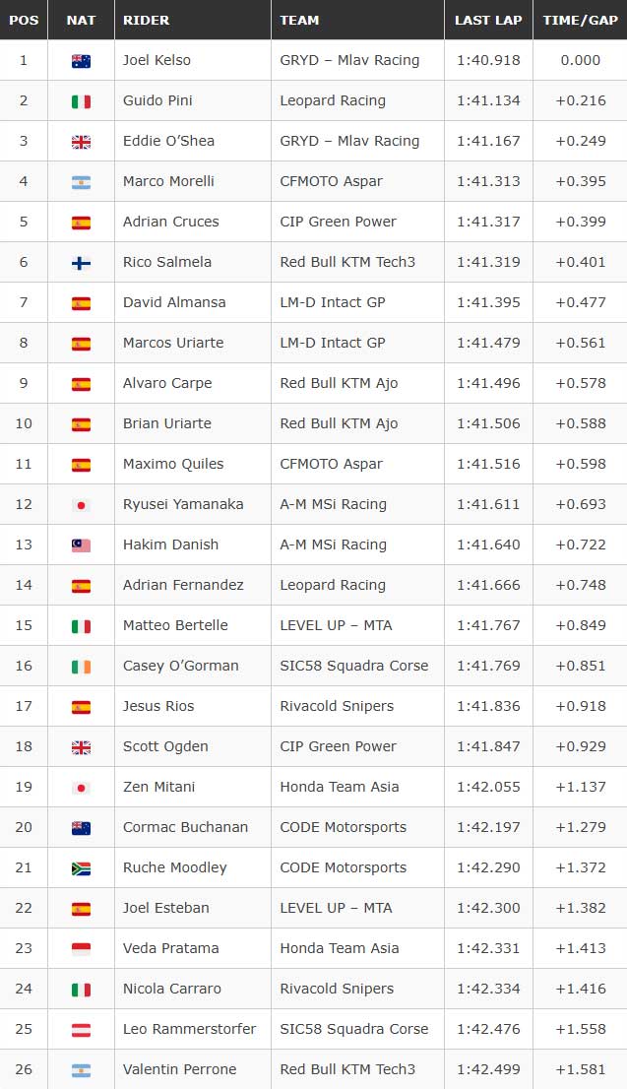Click the TEAM column header
The width and height of the screenshot is (627, 1089).
pyautogui.click(x=357, y=20)
